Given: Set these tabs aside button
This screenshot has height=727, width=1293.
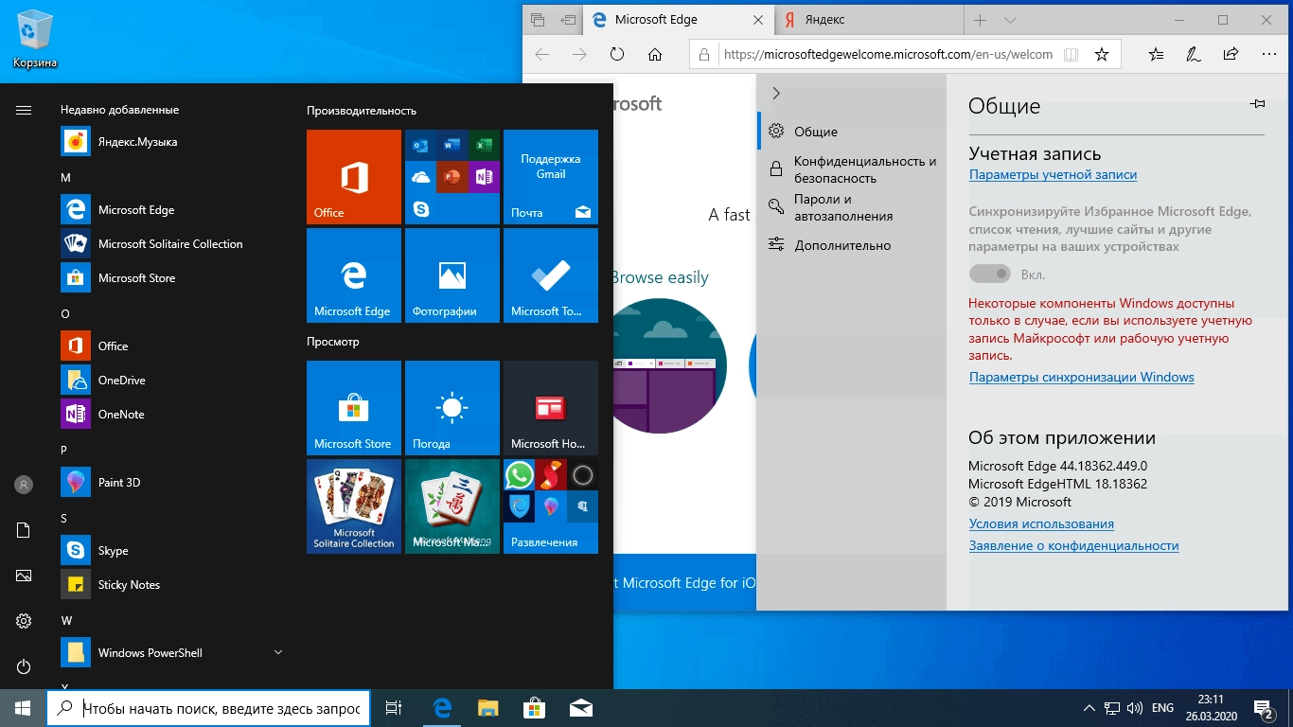Looking at the screenshot, I should 568,20.
